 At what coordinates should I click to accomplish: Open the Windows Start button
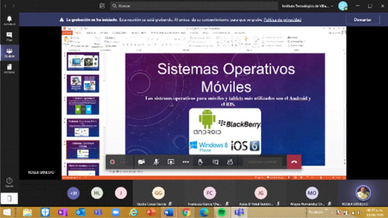(x=7, y=212)
